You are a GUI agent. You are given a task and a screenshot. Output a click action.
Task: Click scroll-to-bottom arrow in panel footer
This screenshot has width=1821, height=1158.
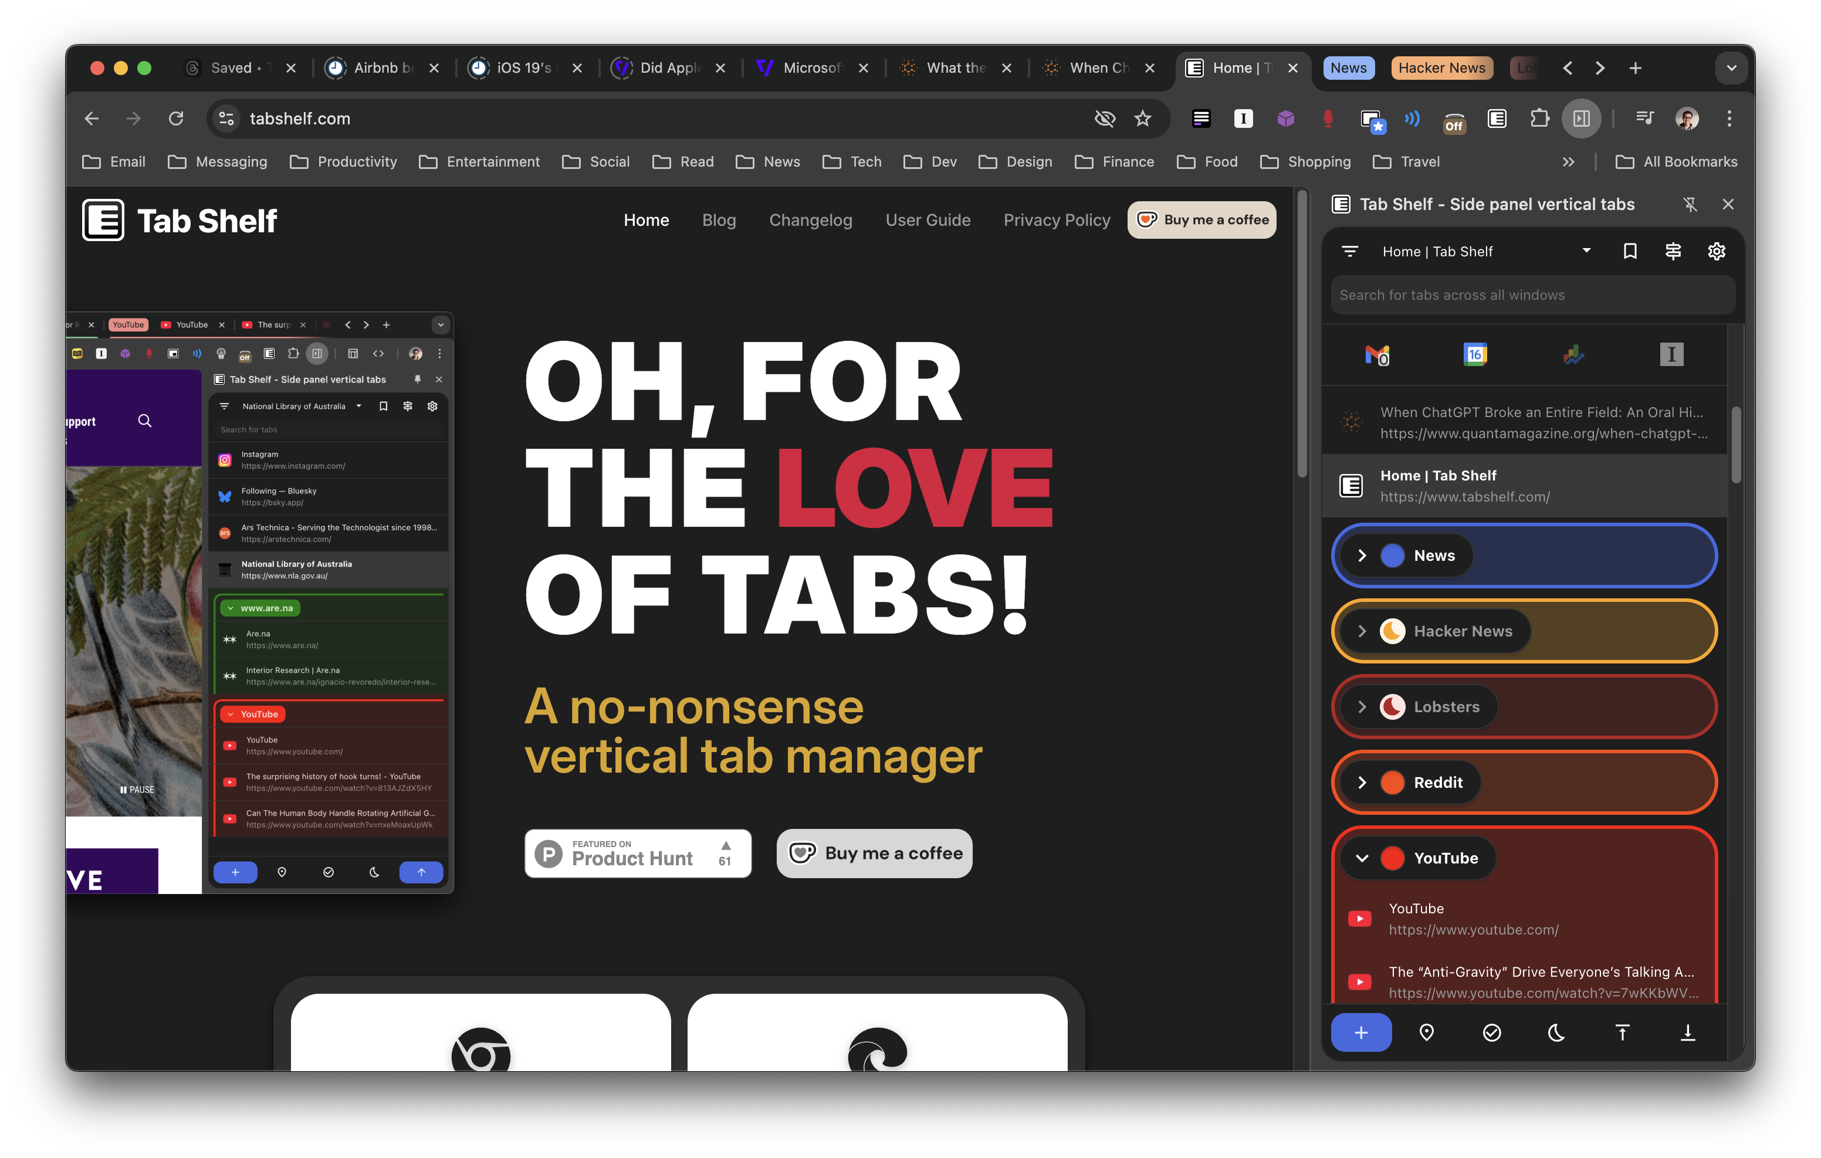coord(1687,1032)
